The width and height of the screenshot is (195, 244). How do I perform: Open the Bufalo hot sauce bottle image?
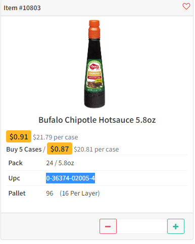point(94,64)
